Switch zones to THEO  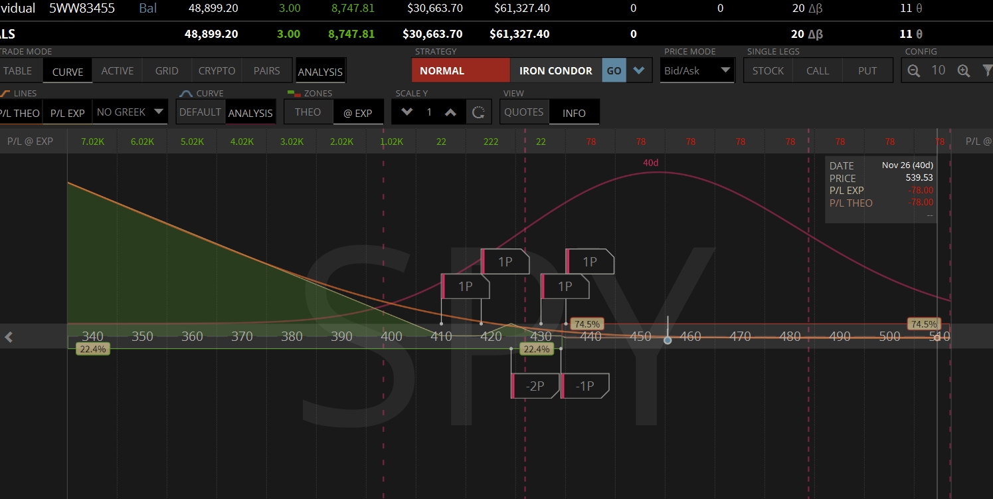308,112
